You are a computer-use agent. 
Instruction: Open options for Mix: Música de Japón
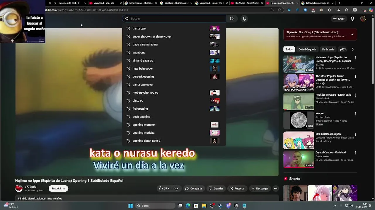click(355, 134)
